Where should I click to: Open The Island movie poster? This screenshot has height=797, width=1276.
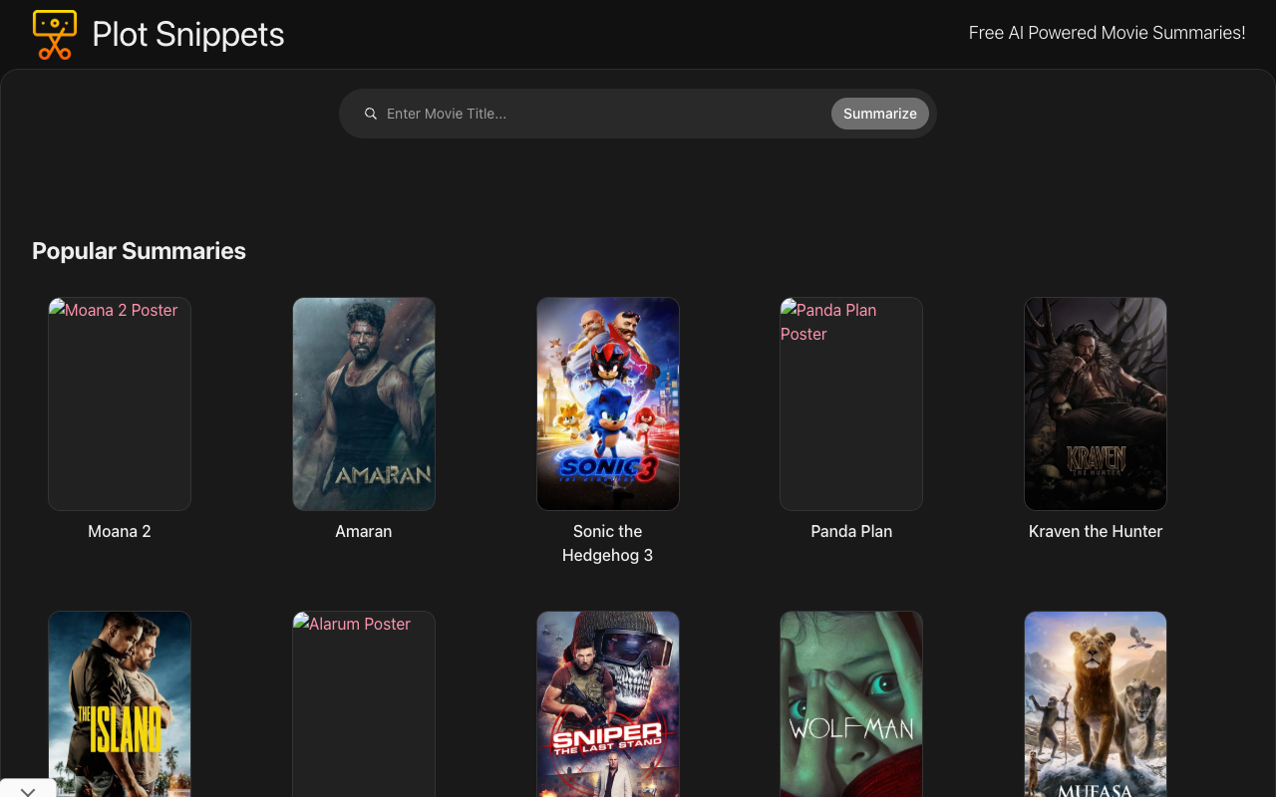[120, 704]
